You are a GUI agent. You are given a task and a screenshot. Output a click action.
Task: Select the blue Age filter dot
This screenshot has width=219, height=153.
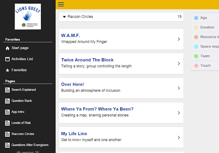[196, 18]
